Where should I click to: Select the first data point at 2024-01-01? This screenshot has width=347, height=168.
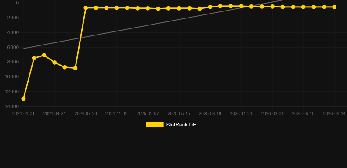23,99
